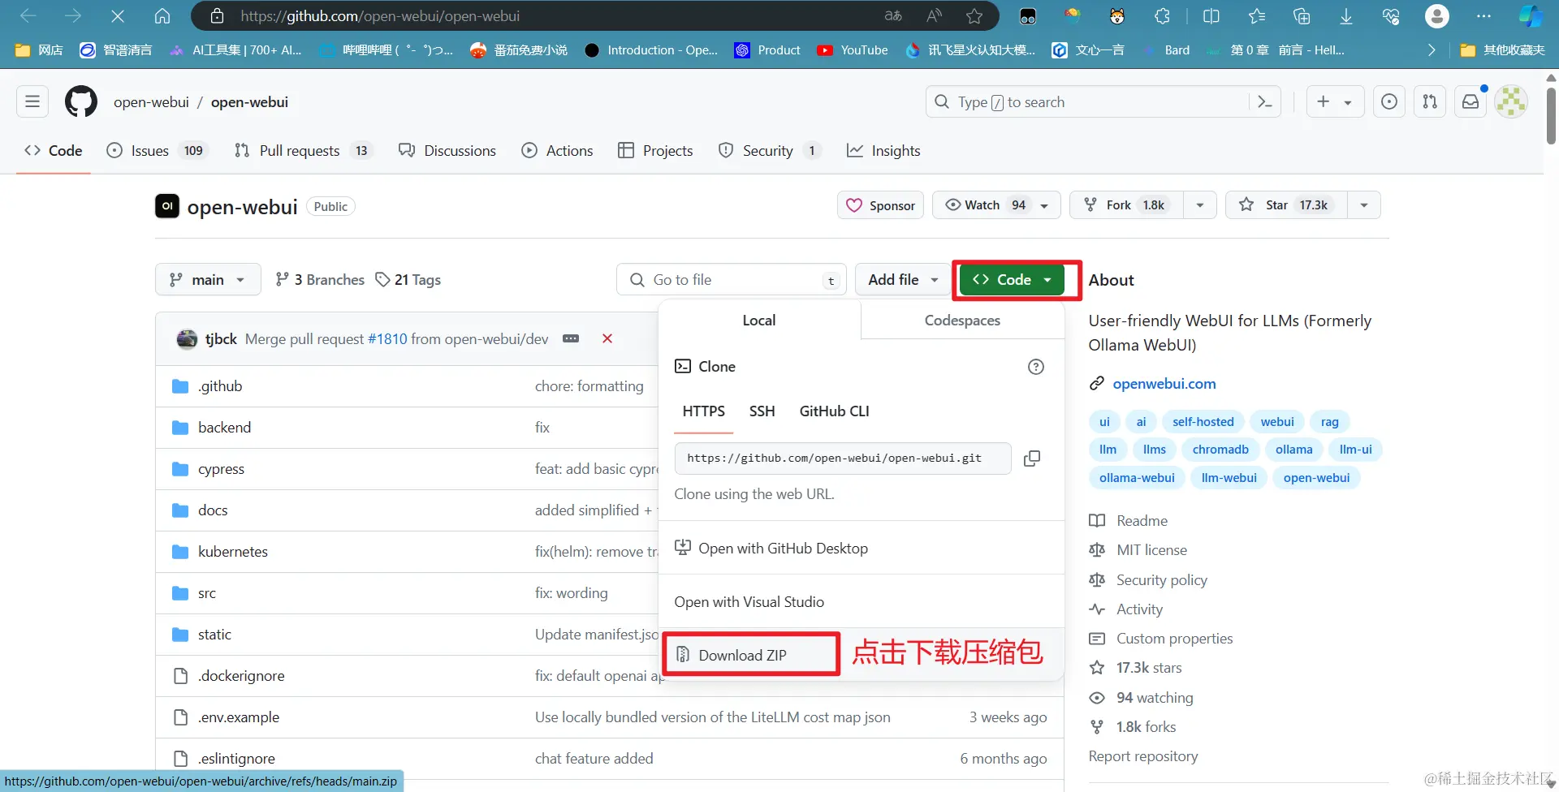
Task: Open the user avatar menu
Action: (1511, 101)
